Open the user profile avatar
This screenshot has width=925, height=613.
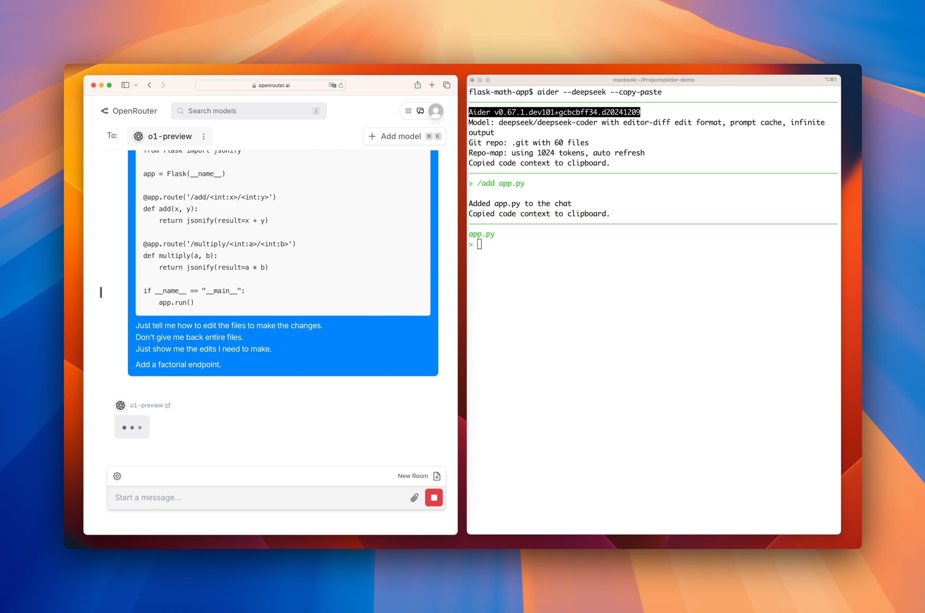[x=435, y=111]
